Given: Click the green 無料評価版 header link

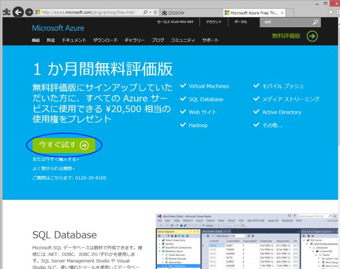Looking at the screenshot, I should point(286,36).
